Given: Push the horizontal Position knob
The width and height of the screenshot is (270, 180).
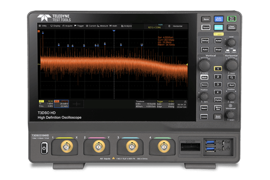Looking at the screenshot, I should (x=231, y=96).
